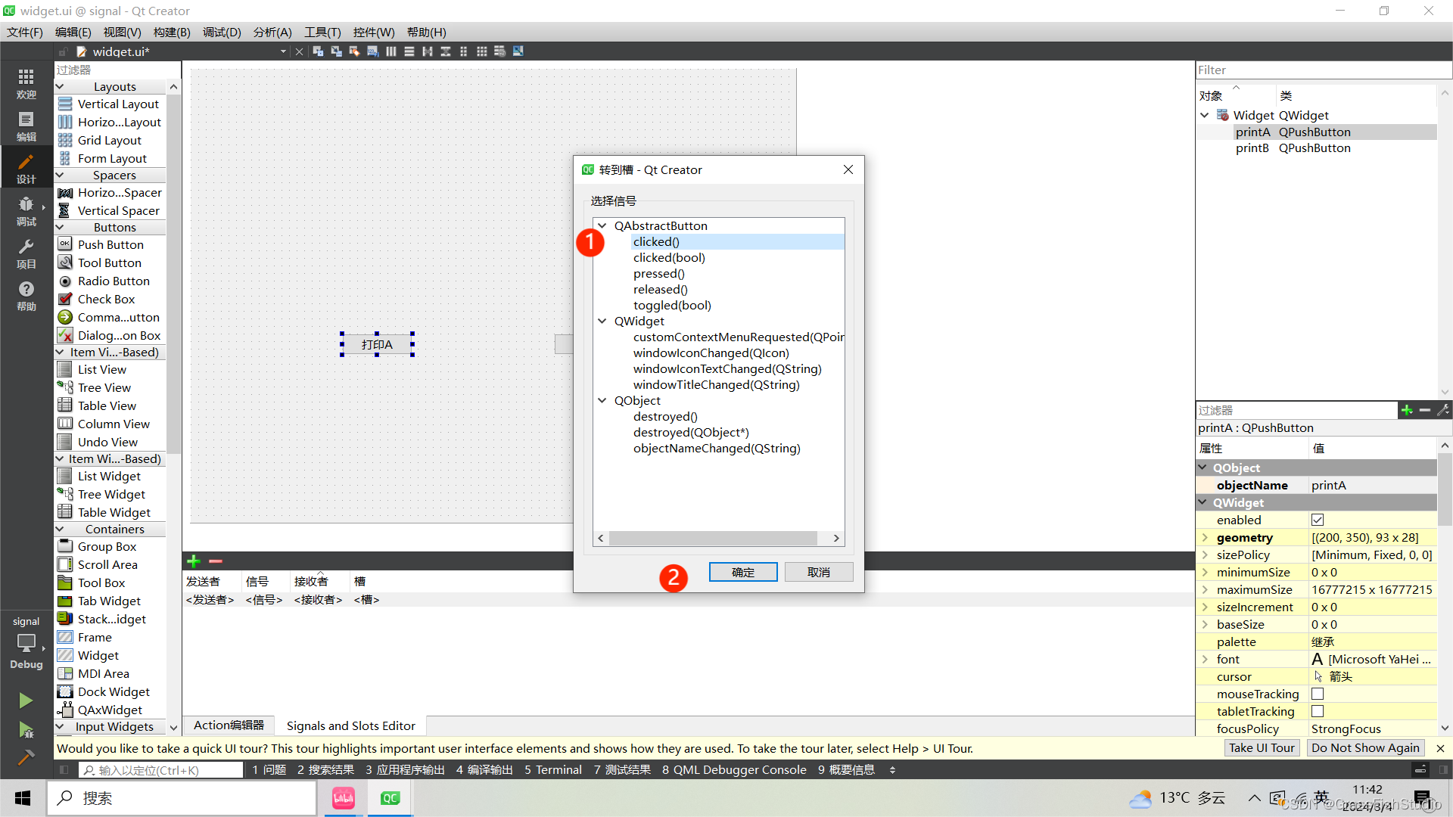This screenshot has width=1453, height=817.
Task: Open the 调试(D) menu
Action: tap(222, 32)
